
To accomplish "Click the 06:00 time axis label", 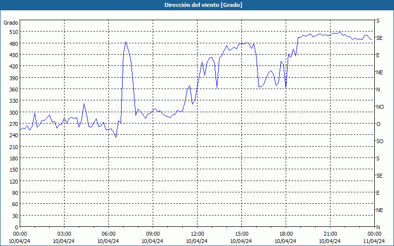I will (x=108, y=234).
